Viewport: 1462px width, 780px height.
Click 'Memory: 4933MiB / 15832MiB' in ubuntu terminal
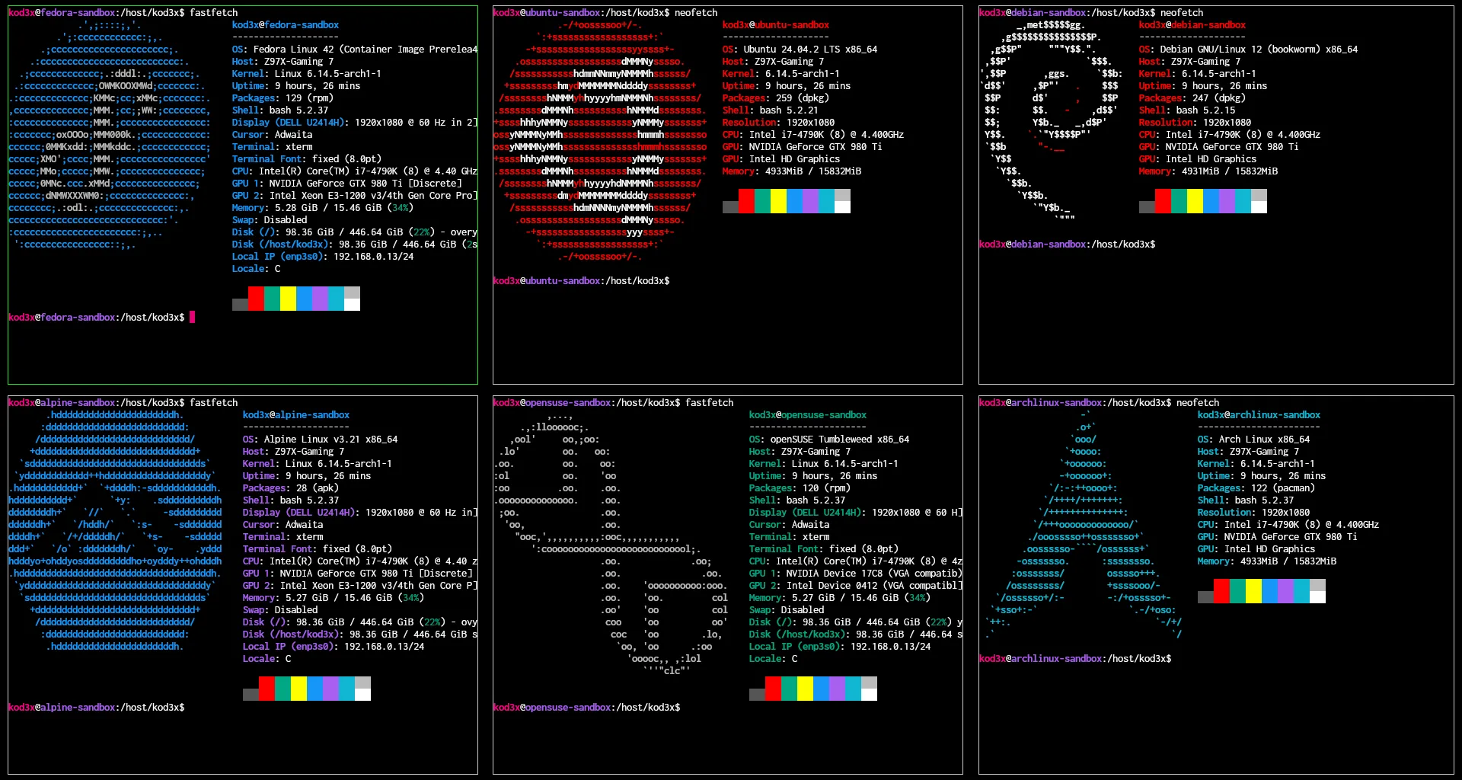pos(792,171)
